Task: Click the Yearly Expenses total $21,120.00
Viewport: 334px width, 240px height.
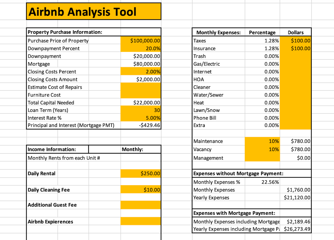Action: [x=295, y=198]
